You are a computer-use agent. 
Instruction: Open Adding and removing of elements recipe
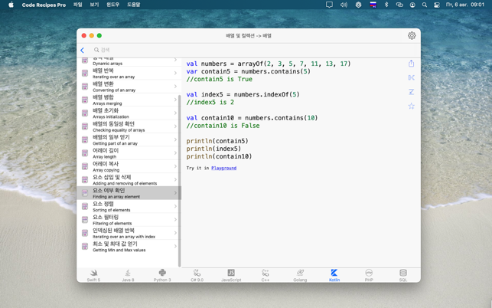(129, 180)
